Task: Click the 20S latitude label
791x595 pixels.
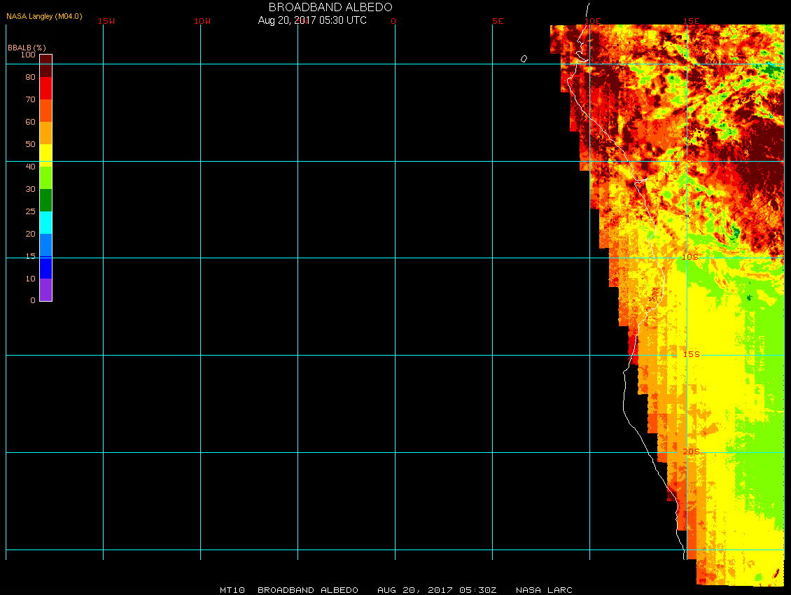Action: tap(691, 451)
